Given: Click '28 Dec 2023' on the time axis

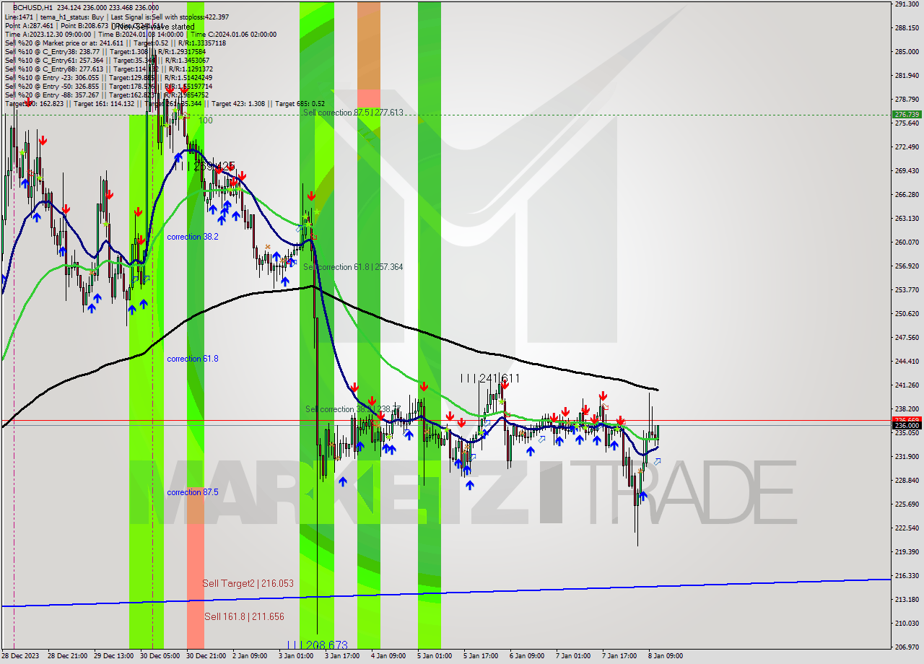Looking at the screenshot, I should point(20,656).
